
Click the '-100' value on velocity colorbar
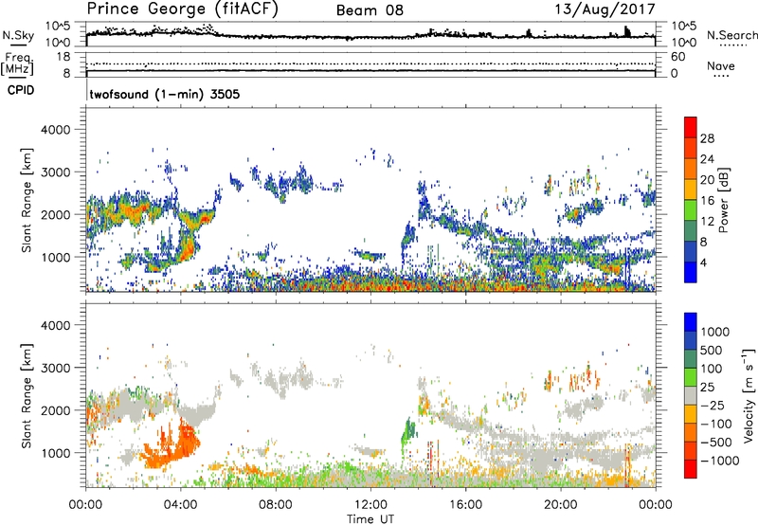tap(716, 424)
